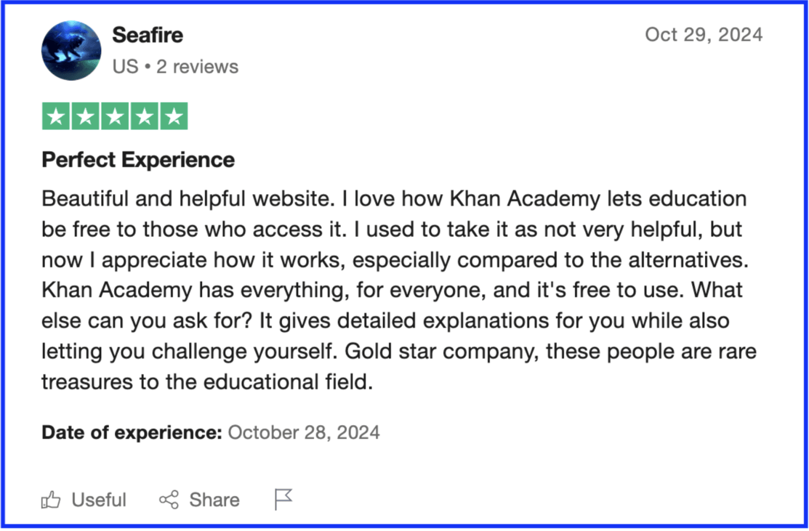Click the third star in the rating row
This screenshot has width=809, height=531.
coord(116,115)
